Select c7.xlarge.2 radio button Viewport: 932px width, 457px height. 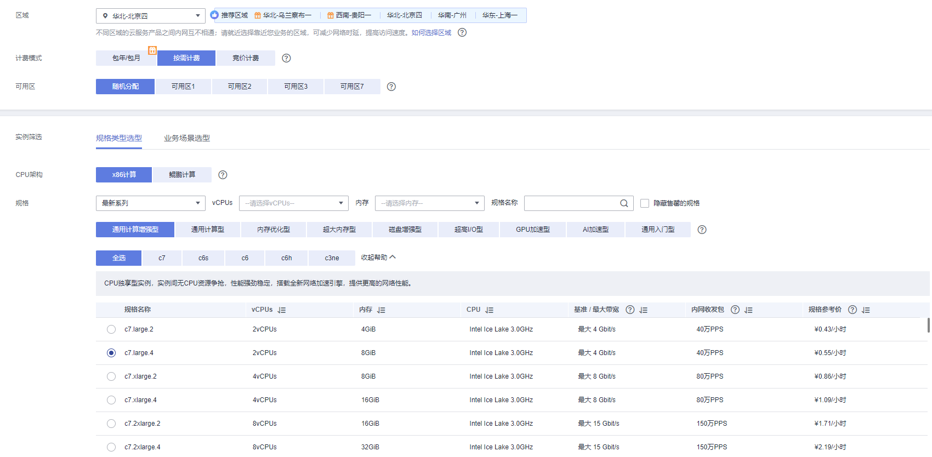pyautogui.click(x=111, y=376)
